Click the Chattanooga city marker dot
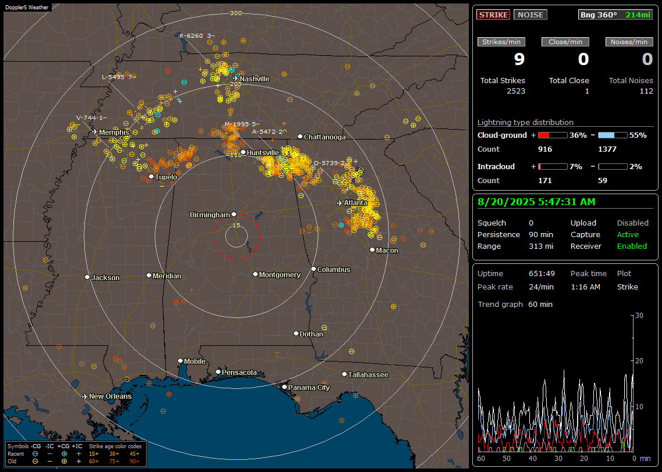Screen dimensions: 662x472 coord(300,136)
